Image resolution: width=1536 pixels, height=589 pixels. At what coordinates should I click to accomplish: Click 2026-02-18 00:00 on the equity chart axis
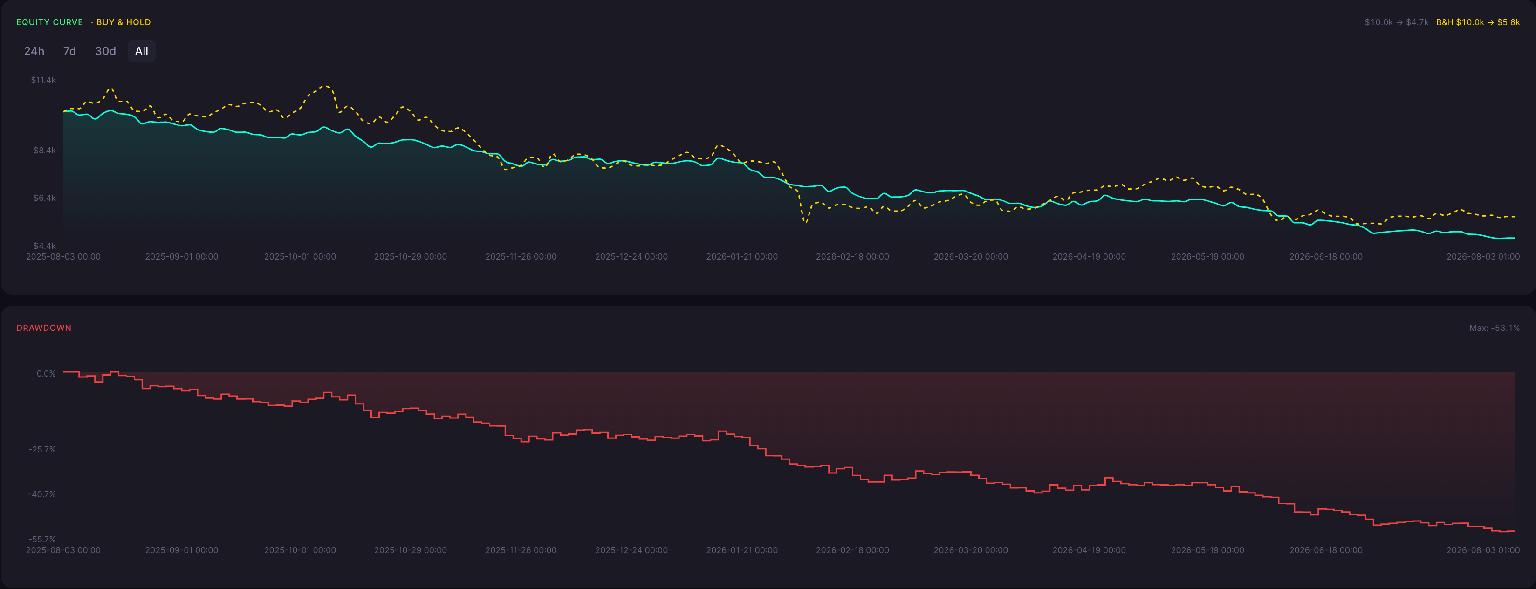coord(853,257)
